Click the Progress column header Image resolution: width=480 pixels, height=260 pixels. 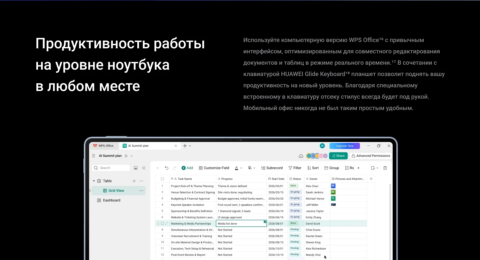pyautogui.click(x=241, y=179)
